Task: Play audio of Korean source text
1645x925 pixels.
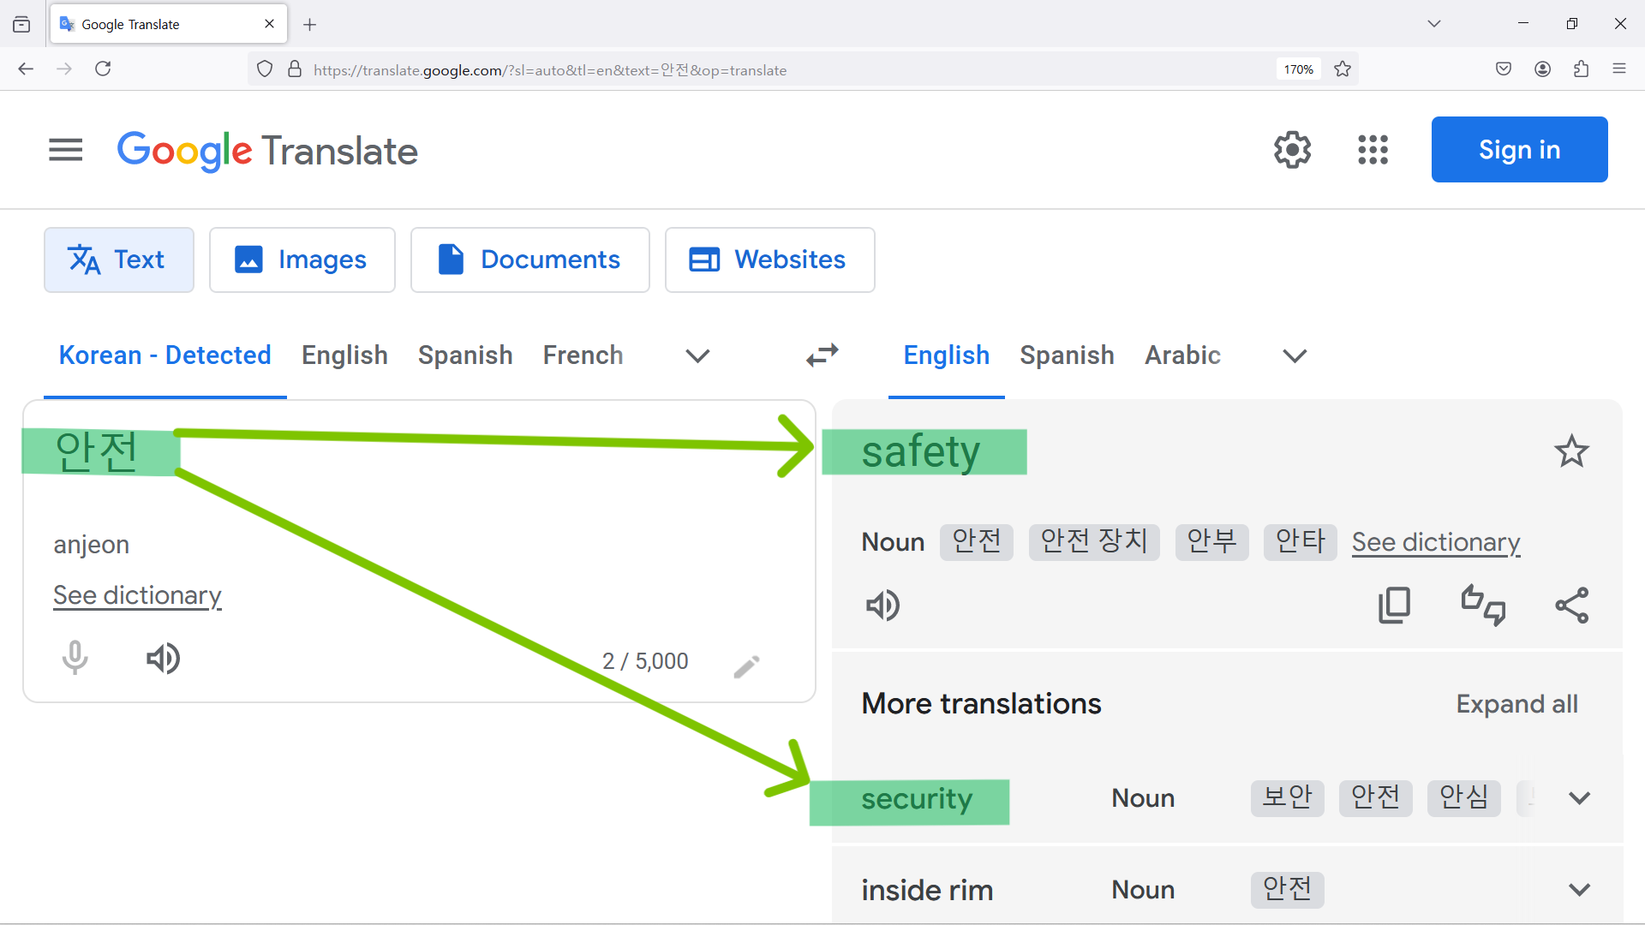Action: [x=163, y=659]
